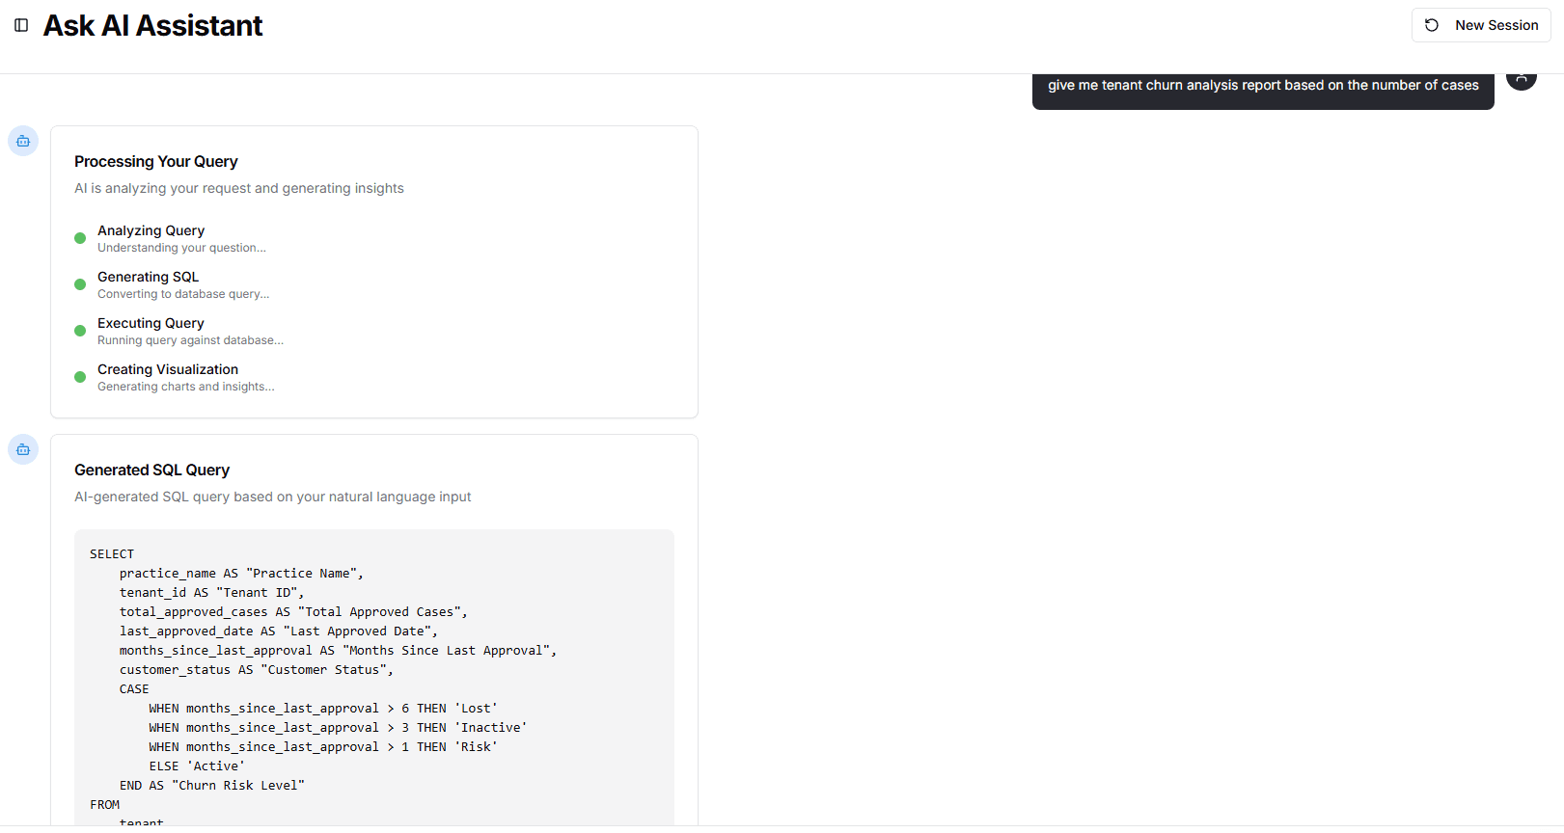Click the 'Generating SQL' step label
Screen dimensions: 1564x833
(148, 277)
